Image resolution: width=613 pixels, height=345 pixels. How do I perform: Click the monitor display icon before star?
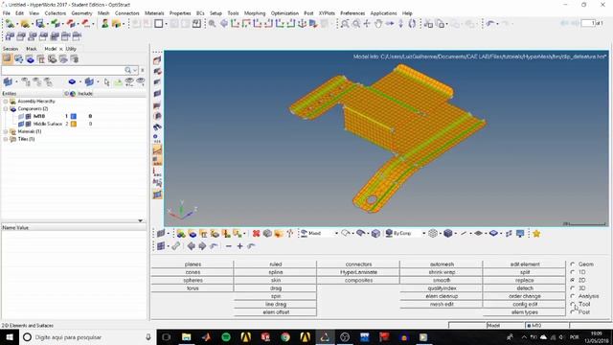tap(520, 234)
